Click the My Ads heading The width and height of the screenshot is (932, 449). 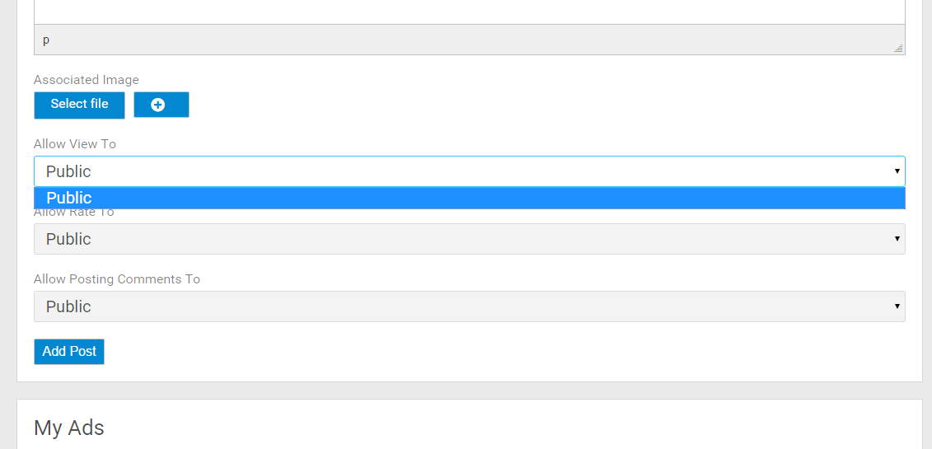pyautogui.click(x=69, y=428)
